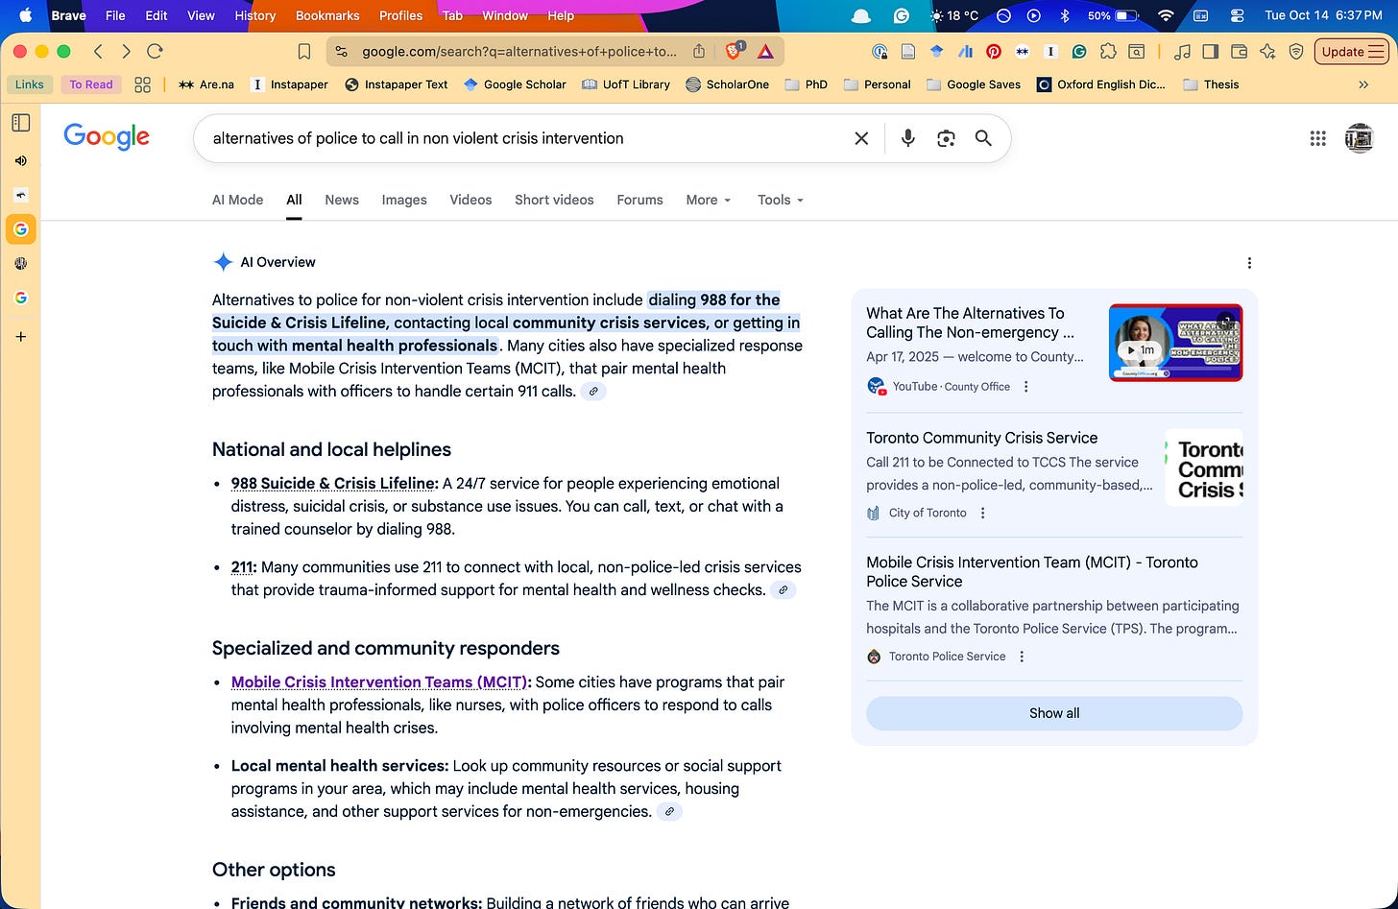Toggle the sidebar panel icon at top left
Image resolution: width=1398 pixels, height=909 pixels.
point(20,123)
